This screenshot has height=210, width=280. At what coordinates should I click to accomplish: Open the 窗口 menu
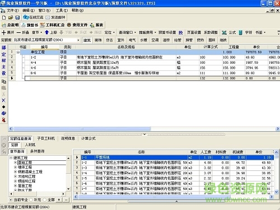pyautogui.click(x=44, y=11)
